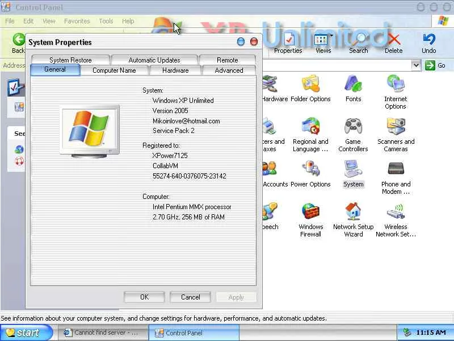Open Internet Options in Control Panel
Viewport: 454px width, 341px height.
(x=396, y=92)
